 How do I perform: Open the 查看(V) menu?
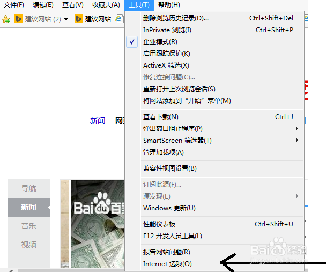point(72,5)
